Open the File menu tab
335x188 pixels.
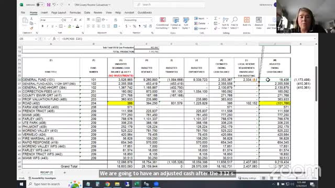(23, 13)
